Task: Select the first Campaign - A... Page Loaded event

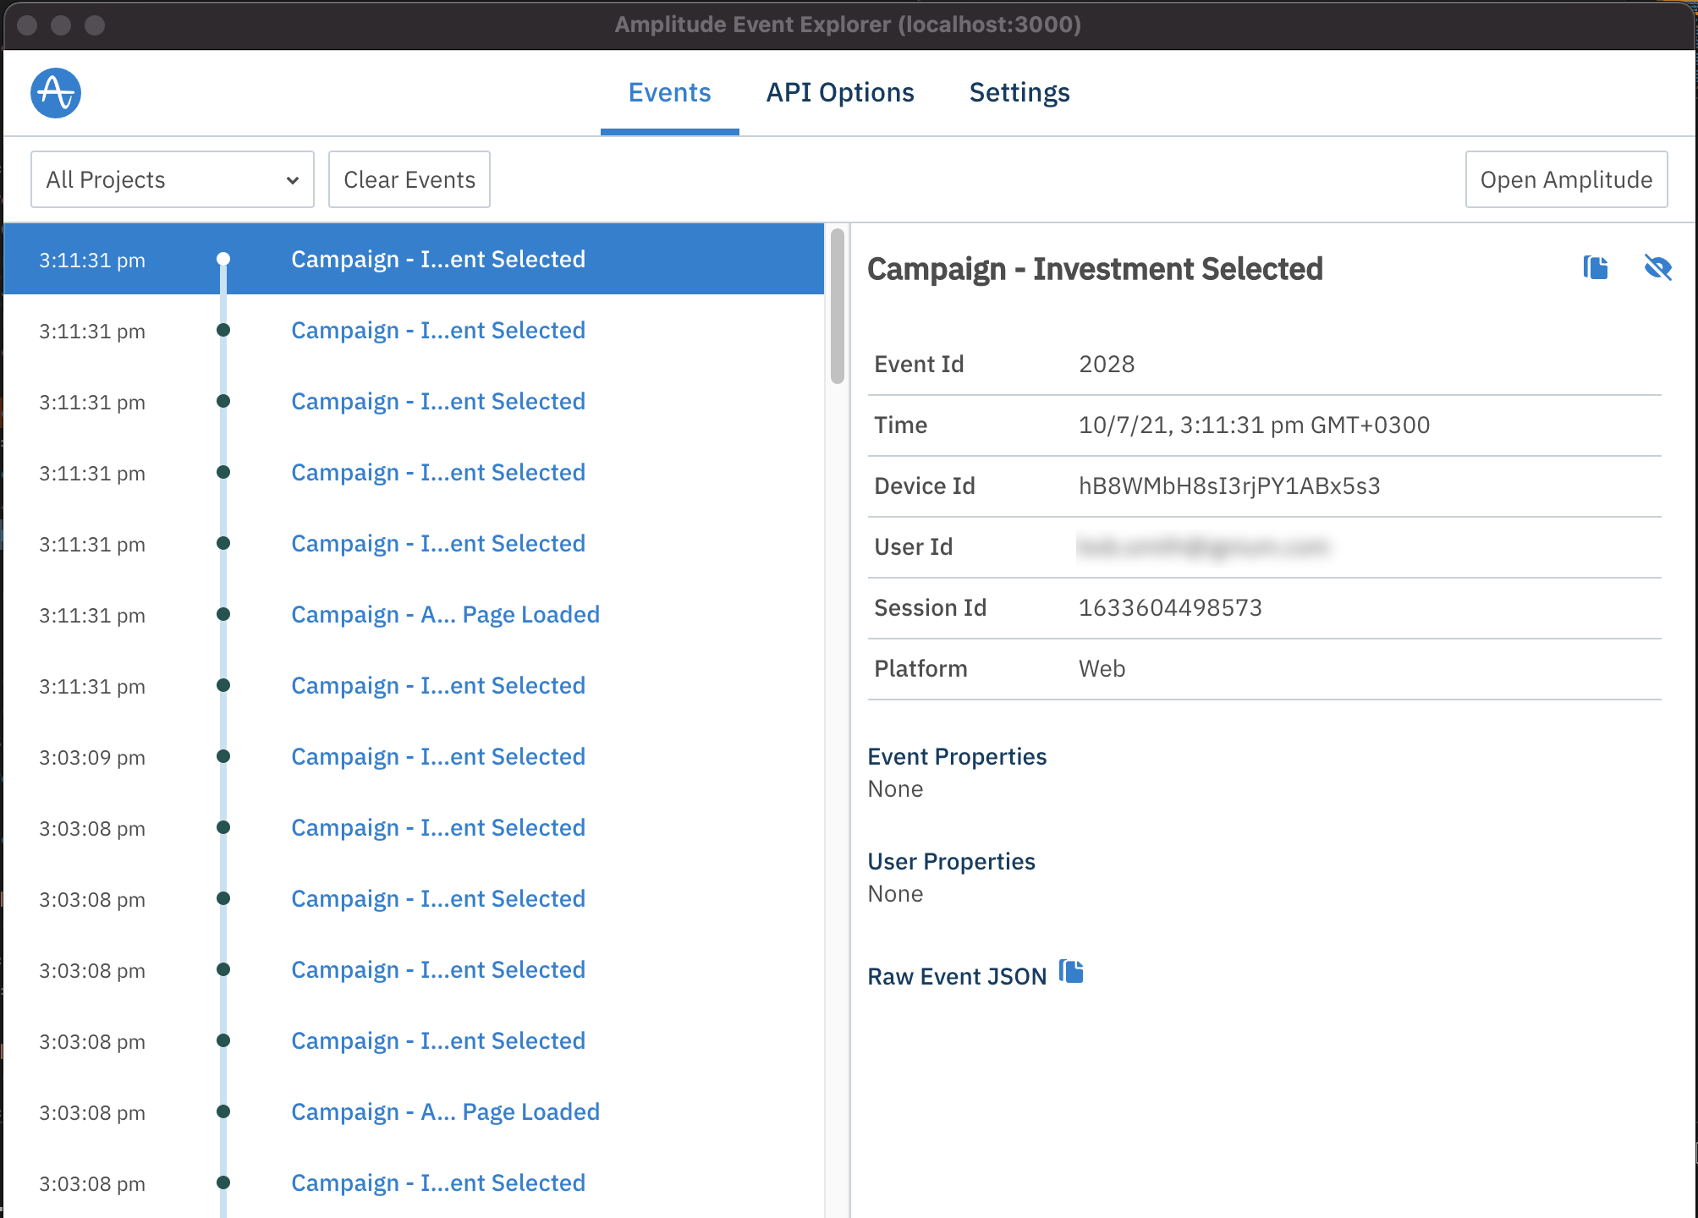Action: click(x=445, y=614)
